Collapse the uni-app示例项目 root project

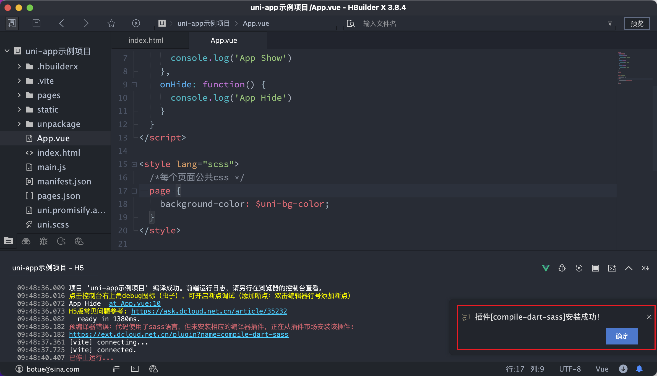7,51
